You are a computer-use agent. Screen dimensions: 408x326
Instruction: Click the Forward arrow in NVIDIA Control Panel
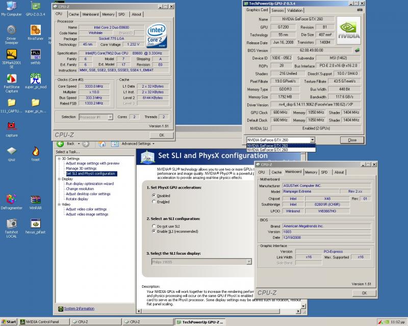(x=86, y=144)
